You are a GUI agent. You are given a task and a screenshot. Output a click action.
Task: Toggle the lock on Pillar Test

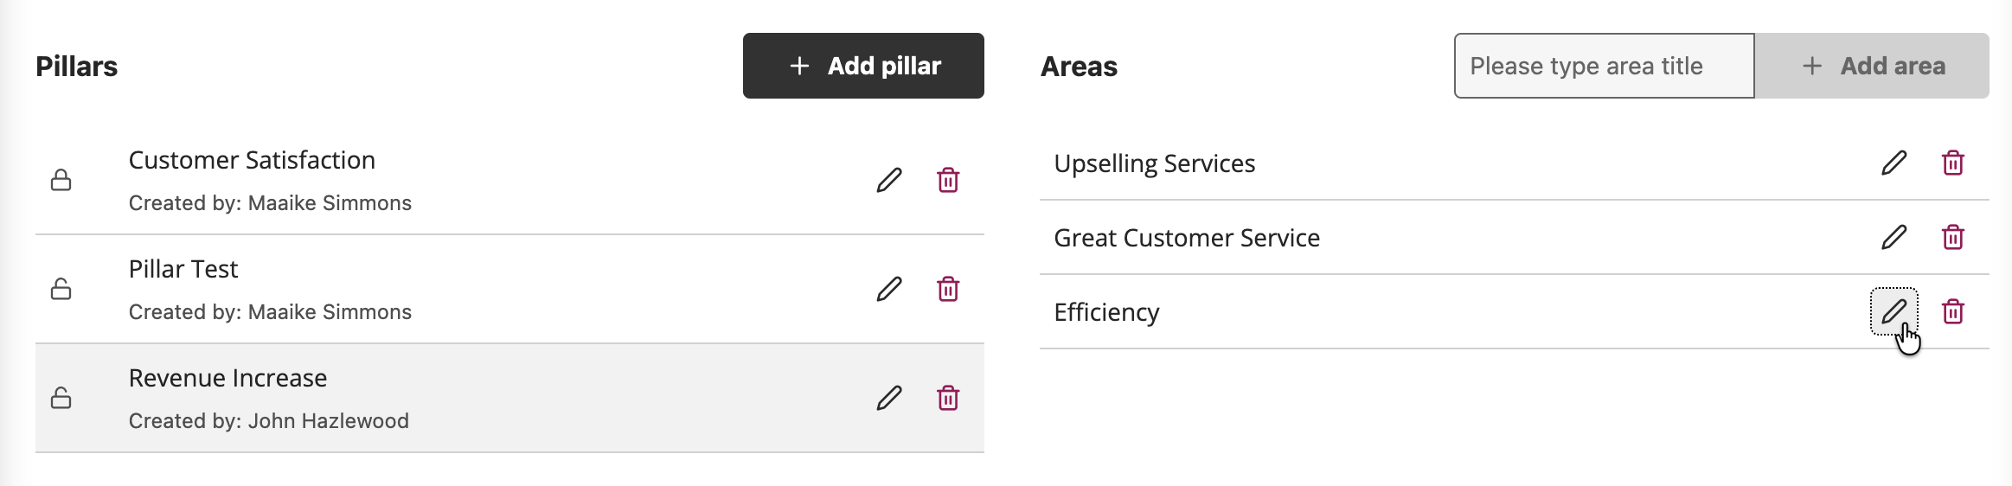coord(61,289)
